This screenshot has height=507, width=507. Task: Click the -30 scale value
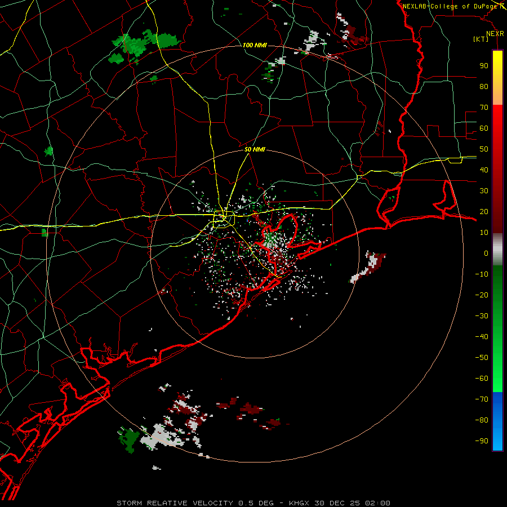click(482, 316)
